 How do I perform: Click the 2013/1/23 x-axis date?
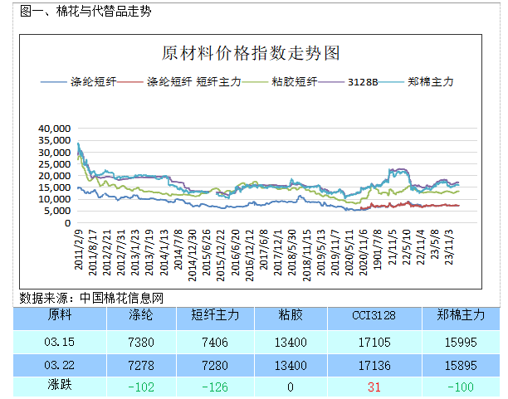(x=135, y=253)
